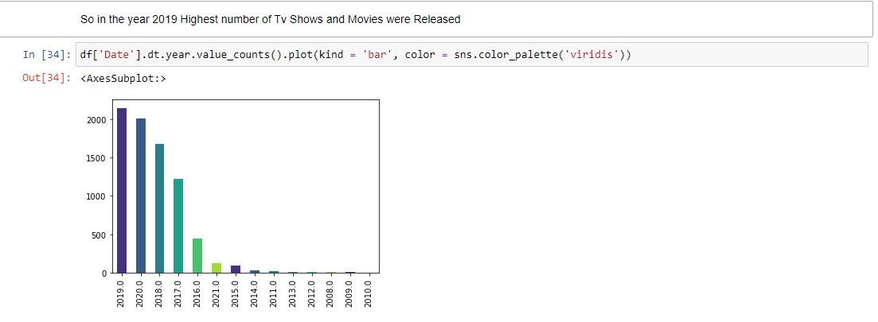Click the 2016.0 green bar
This screenshot has width=878, height=322.
(197, 256)
